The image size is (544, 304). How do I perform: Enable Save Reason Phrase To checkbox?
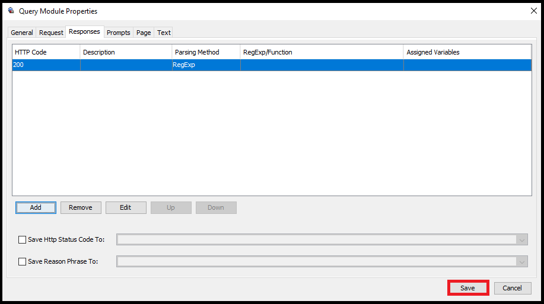point(22,261)
